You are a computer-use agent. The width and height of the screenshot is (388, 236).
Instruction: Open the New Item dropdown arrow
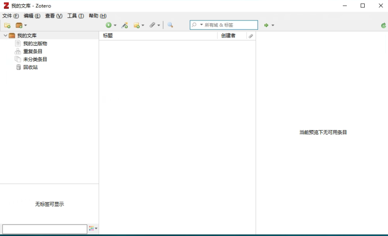tap(115, 25)
